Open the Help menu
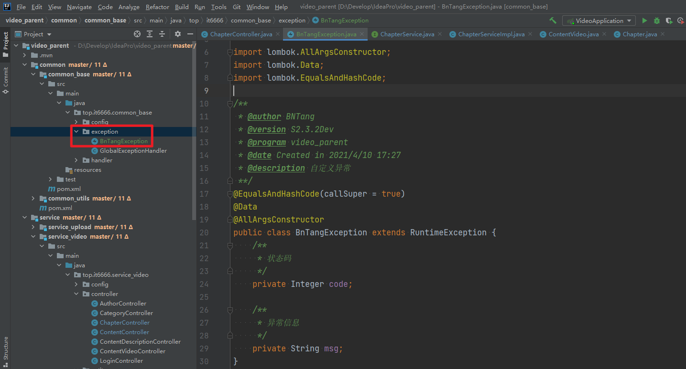The height and width of the screenshot is (369, 686). click(281, 7)
